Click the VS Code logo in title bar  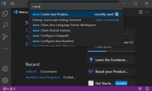click(4, 4)
